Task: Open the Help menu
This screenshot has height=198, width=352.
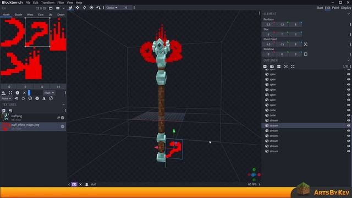Action: [x=79, y=3]
